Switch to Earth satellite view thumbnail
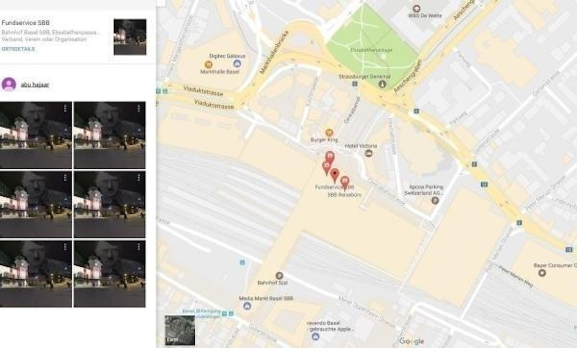 tap(180, 330)
